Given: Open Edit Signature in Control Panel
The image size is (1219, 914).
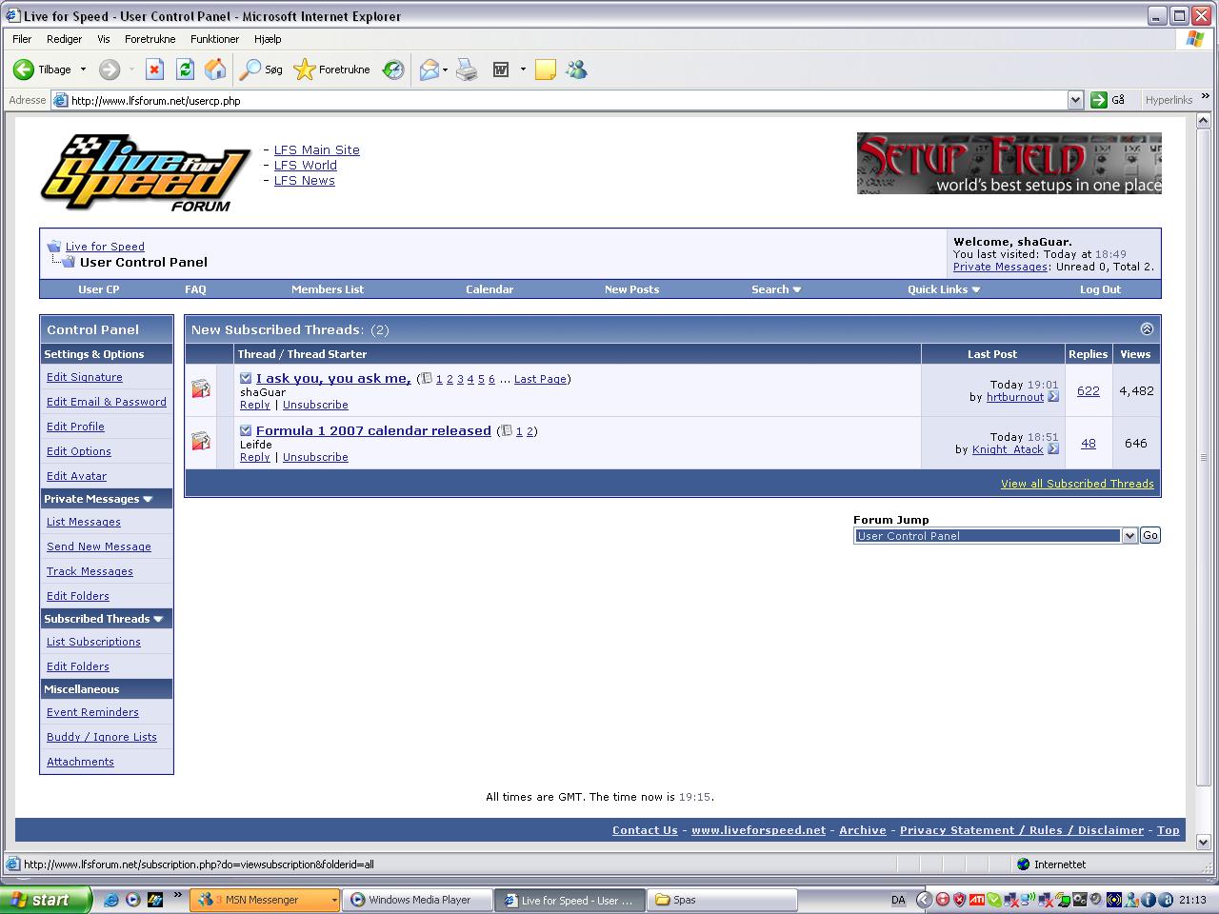Looking at the screenshot, I should pos(85,377).
